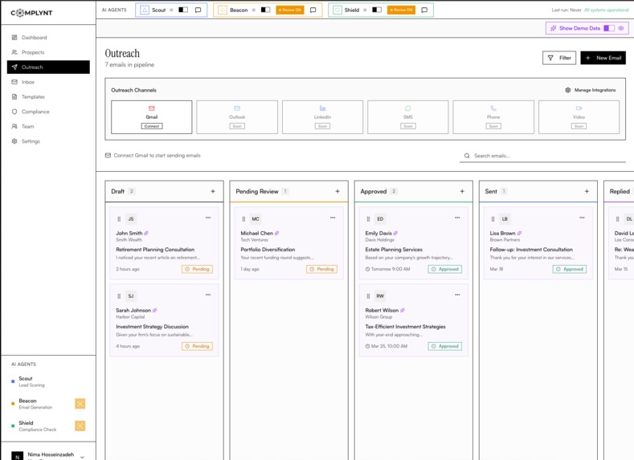Open the Emily Davis card options menu
Image resolution: width=634 pixels, height=460 pixels.
click(x=457, y=218)
